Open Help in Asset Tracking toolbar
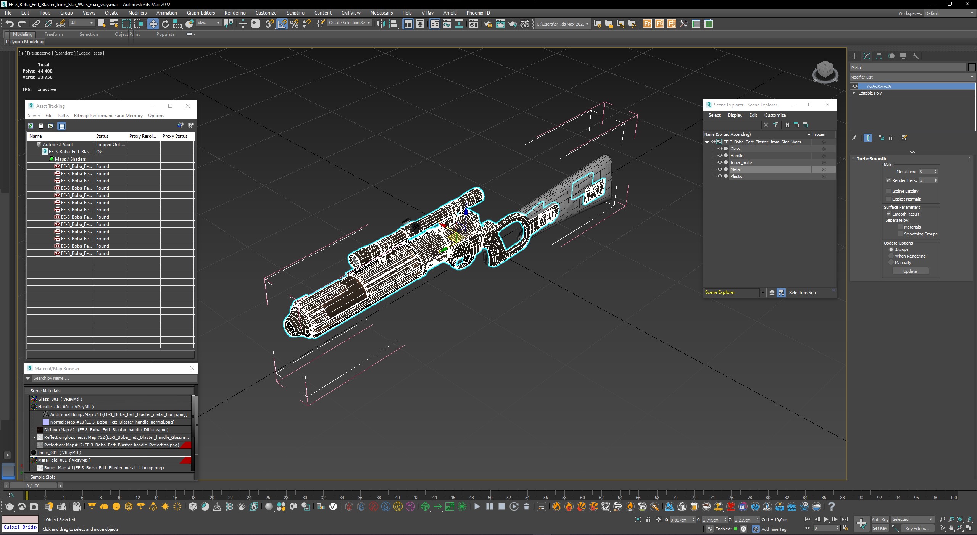Image resolution: width=977 pixels, height=535 pixels. point(181,126)
